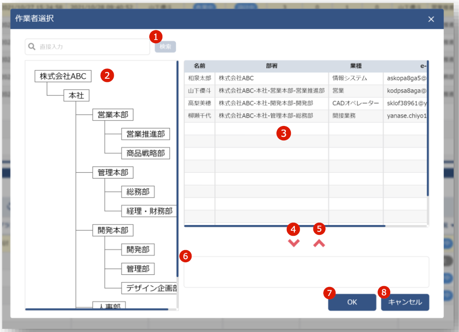The height and width of the screenshot is (332, 459).
Task: Sort by the 部署 column header
Action: [272, 66]
